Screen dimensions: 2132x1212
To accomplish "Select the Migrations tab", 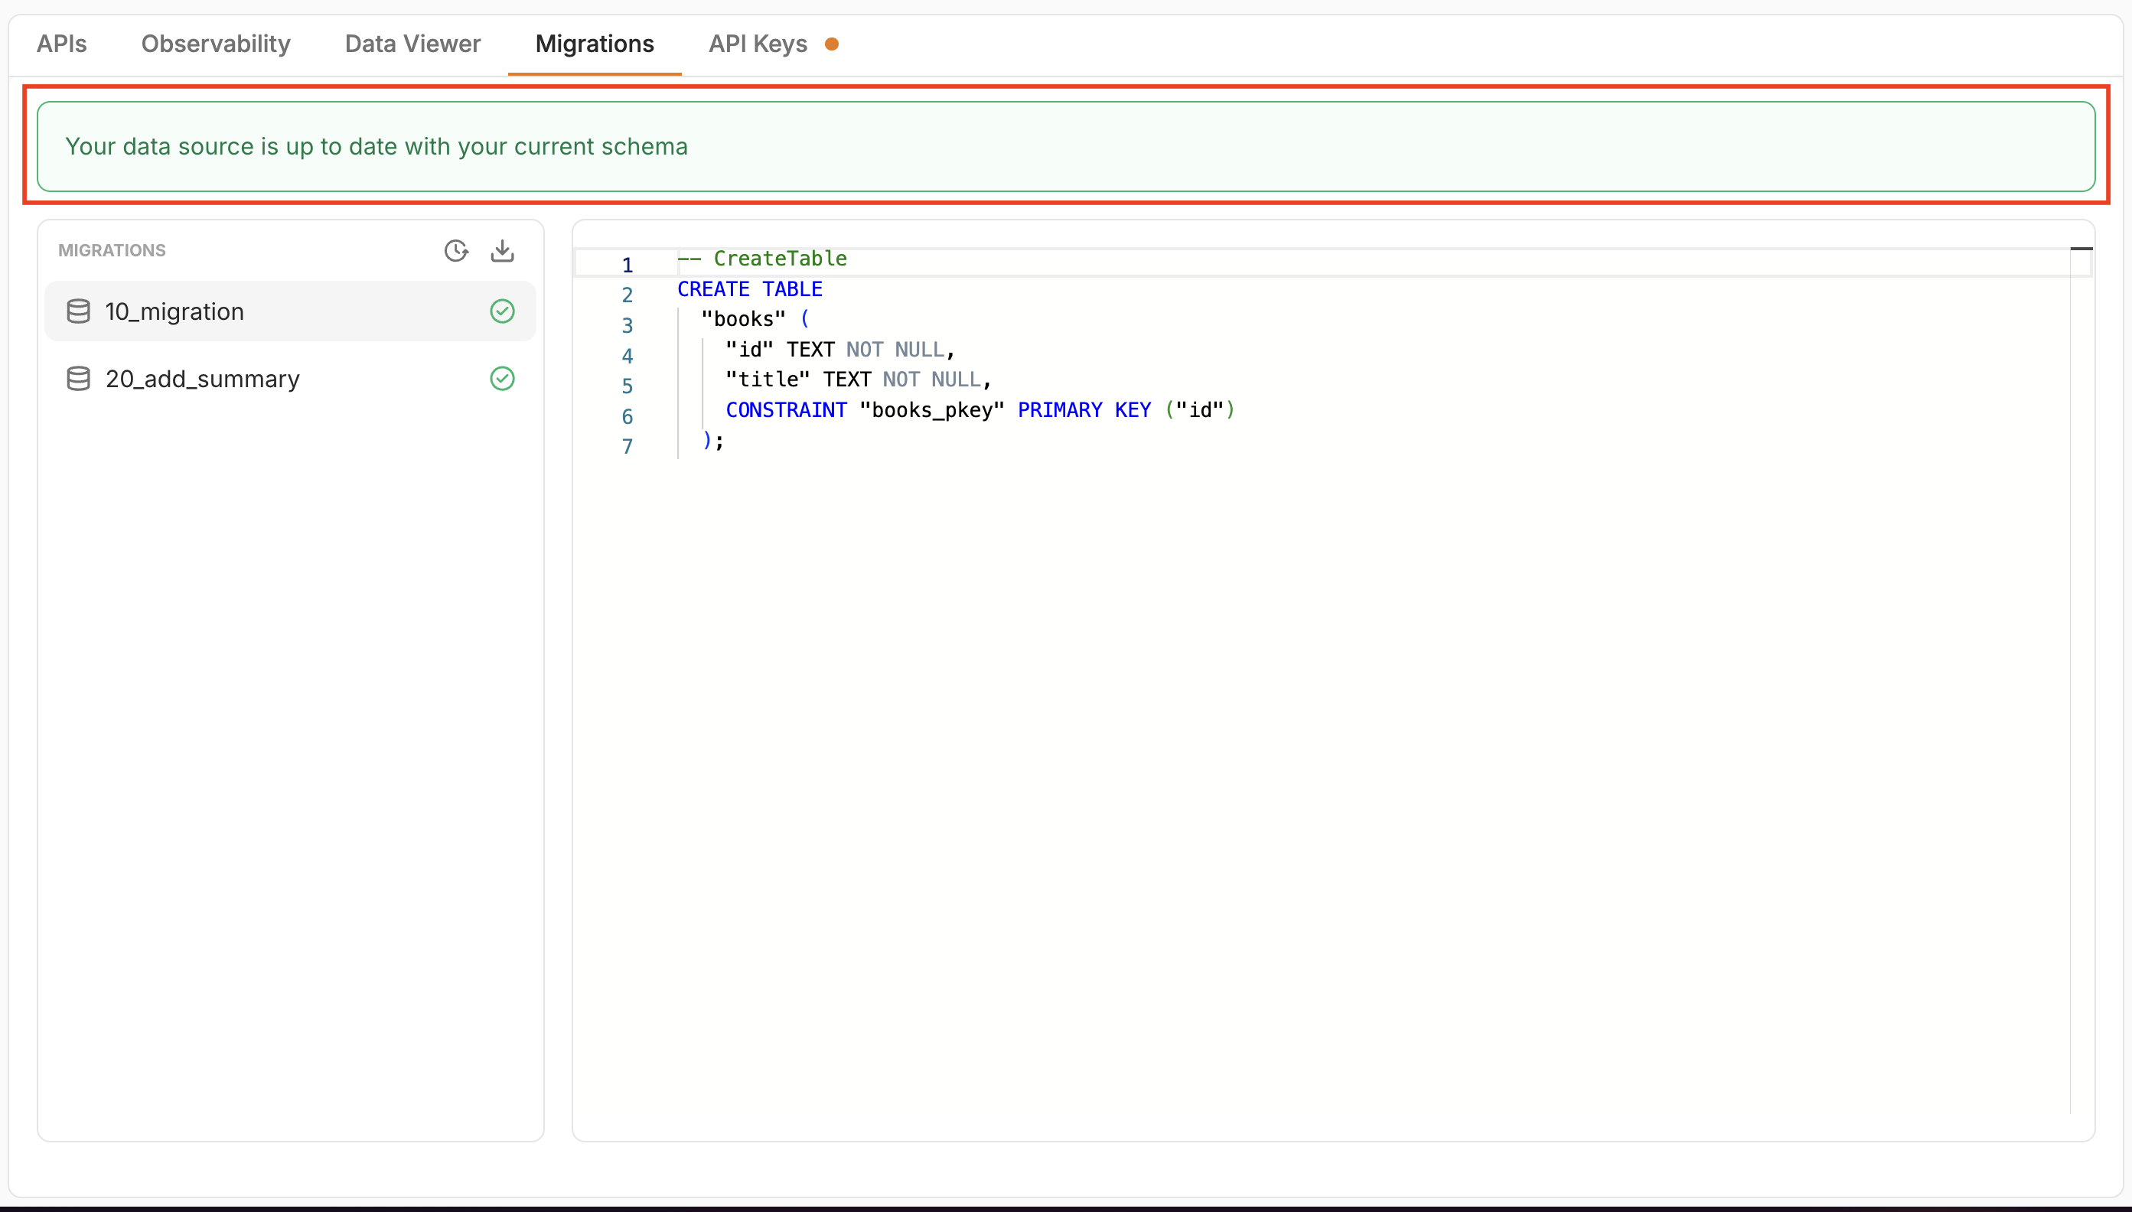I will 595,44.
